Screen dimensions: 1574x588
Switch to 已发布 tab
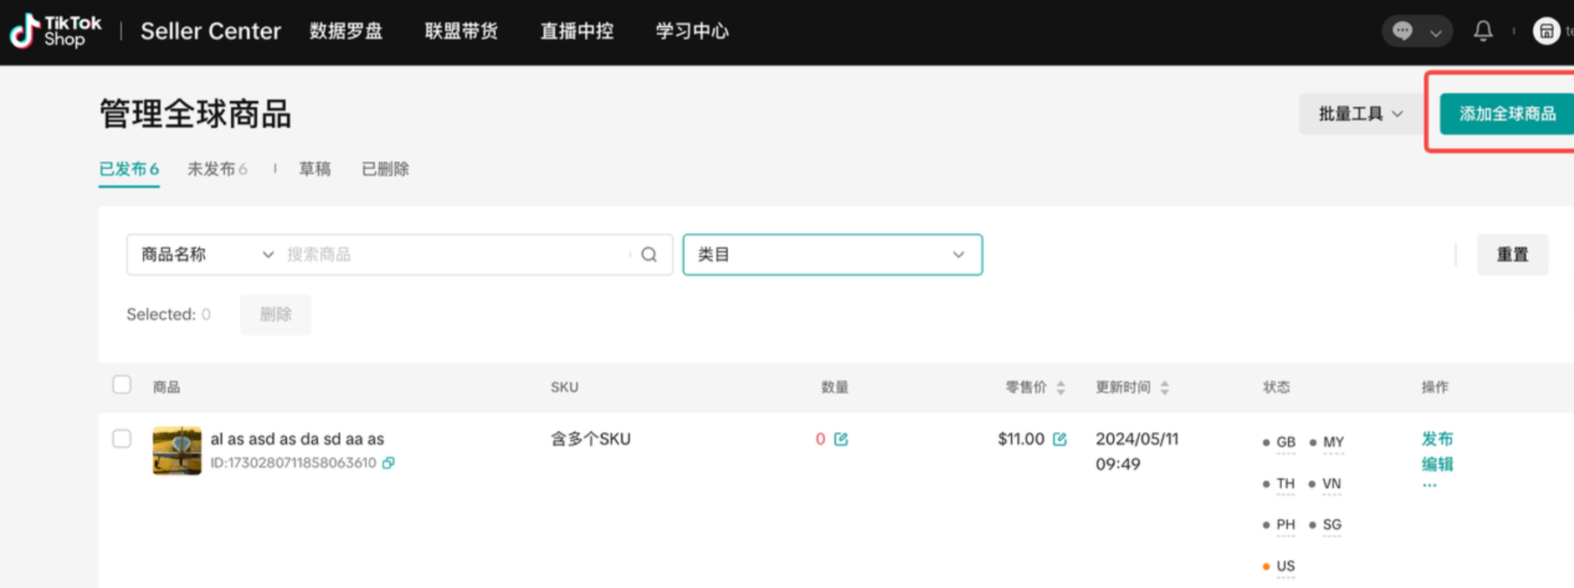(129, 169)
